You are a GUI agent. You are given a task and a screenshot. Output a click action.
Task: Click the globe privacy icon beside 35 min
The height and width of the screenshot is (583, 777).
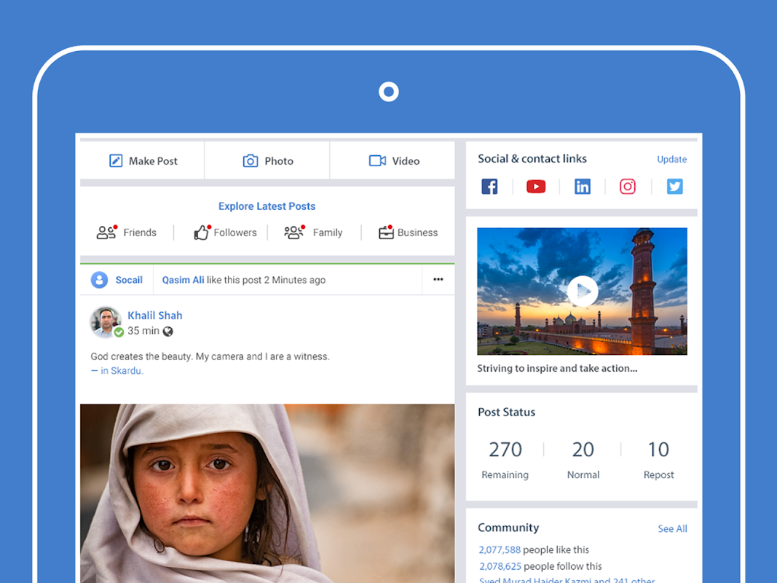[168, 331]
